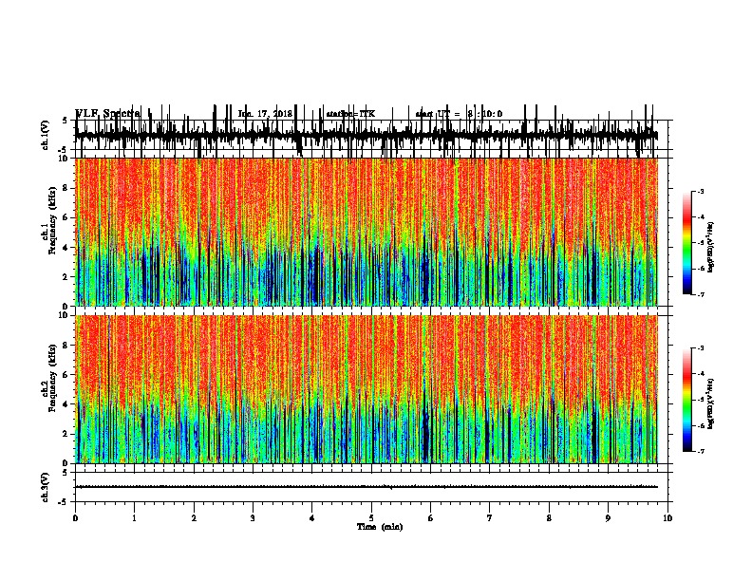Viewport: 752px width, 581px height.
Task: Click time axis tick label 5
Action: coord(371,518)
